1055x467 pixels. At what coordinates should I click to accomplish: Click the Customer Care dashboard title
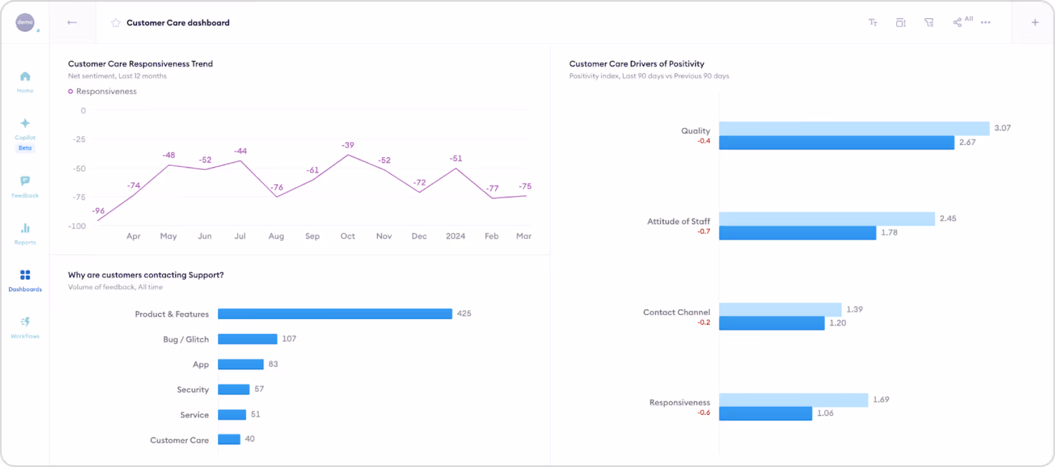point(178,23)
